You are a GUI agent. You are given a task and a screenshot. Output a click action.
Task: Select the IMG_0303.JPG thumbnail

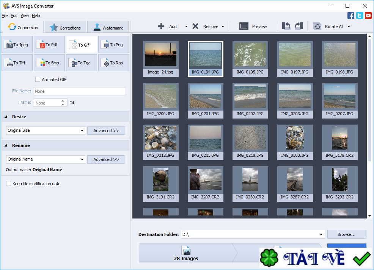(295, 142)
